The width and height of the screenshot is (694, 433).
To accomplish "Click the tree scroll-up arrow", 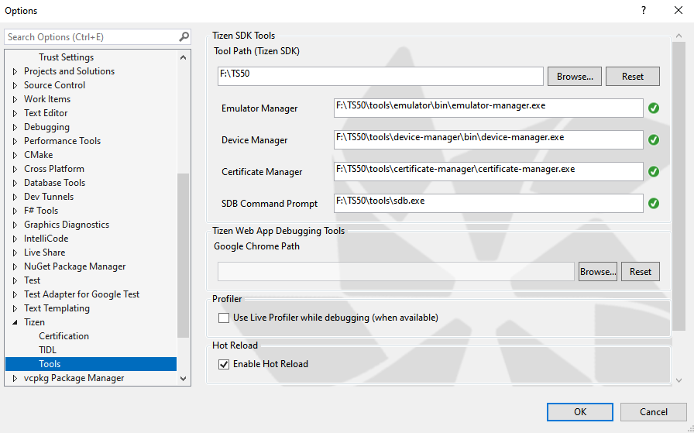I will coord(184,57).
